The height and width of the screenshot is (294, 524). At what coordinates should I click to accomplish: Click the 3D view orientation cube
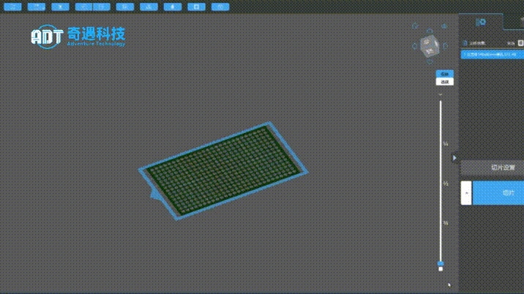pos(430,45)
